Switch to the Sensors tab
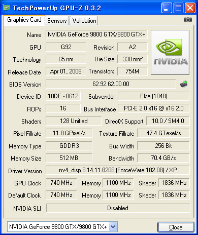Screen dimensions: 198x235 point(57,21)
